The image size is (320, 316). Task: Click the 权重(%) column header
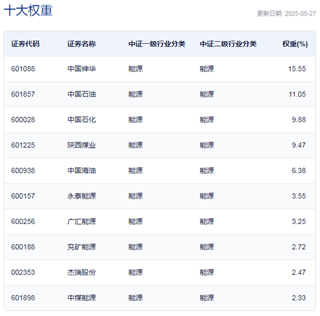[x=295, y=44]
